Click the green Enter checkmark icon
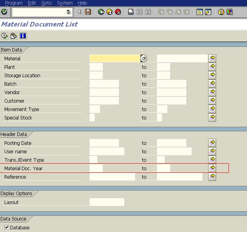The height and width of the screenshot is (232, 247). point(4,12)
